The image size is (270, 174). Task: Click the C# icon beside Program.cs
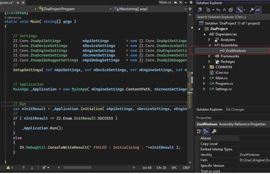pyautogui.click(x=212, y=84)
